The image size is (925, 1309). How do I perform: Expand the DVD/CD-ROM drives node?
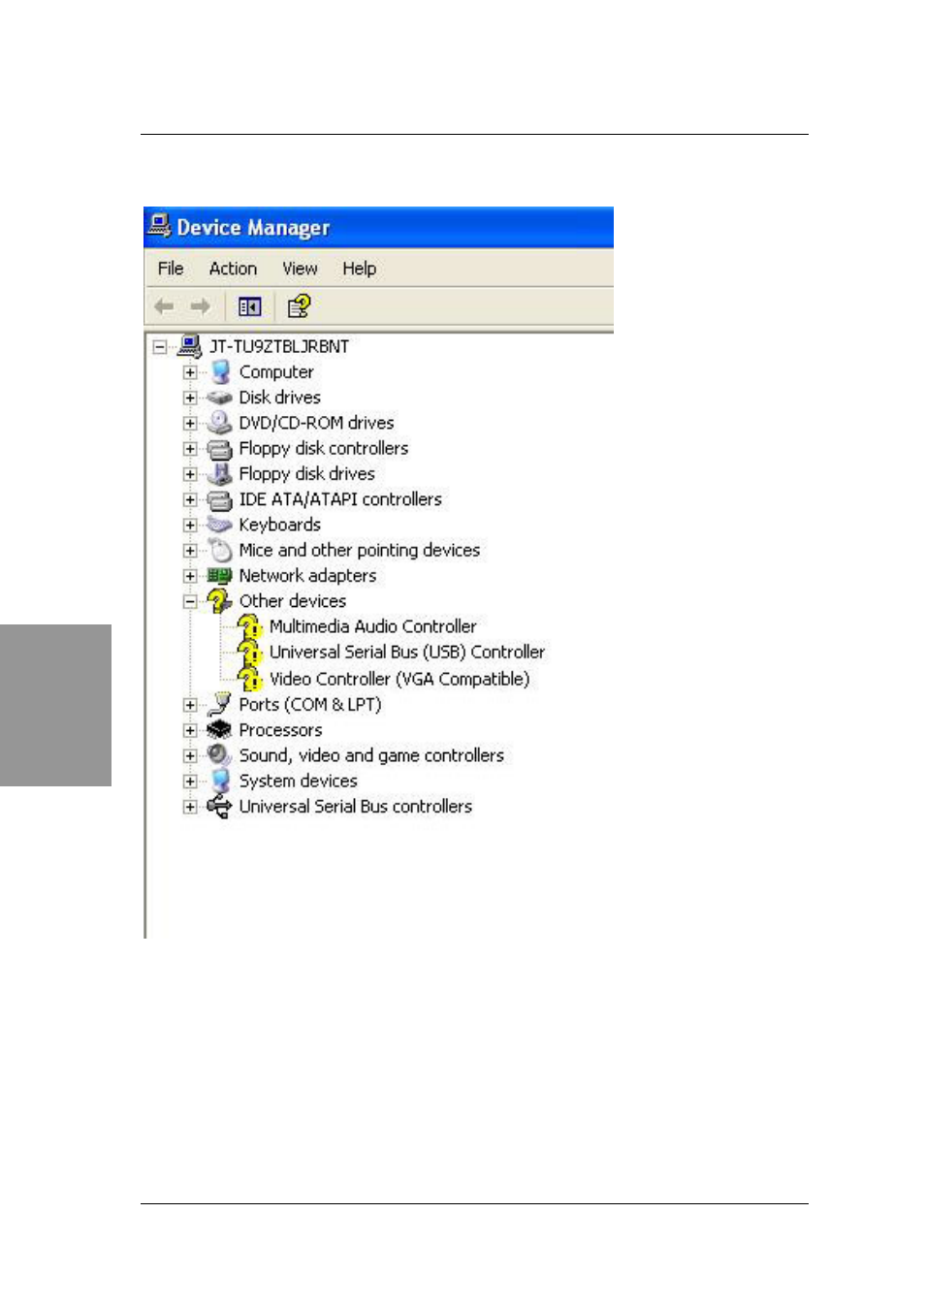click(x=190, y=423)
